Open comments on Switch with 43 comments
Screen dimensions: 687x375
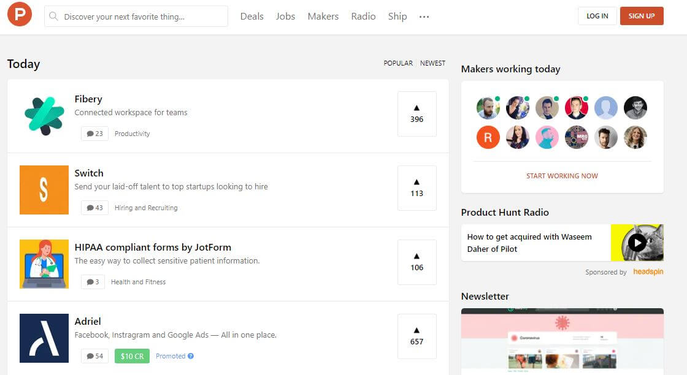coord(94,208)
